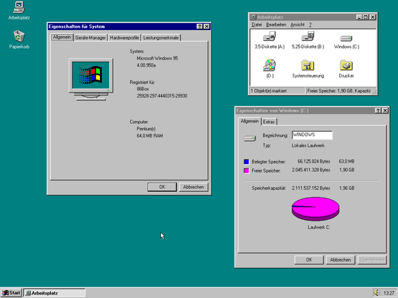Select the Allgemein tab in drive properties

point(249,121)
